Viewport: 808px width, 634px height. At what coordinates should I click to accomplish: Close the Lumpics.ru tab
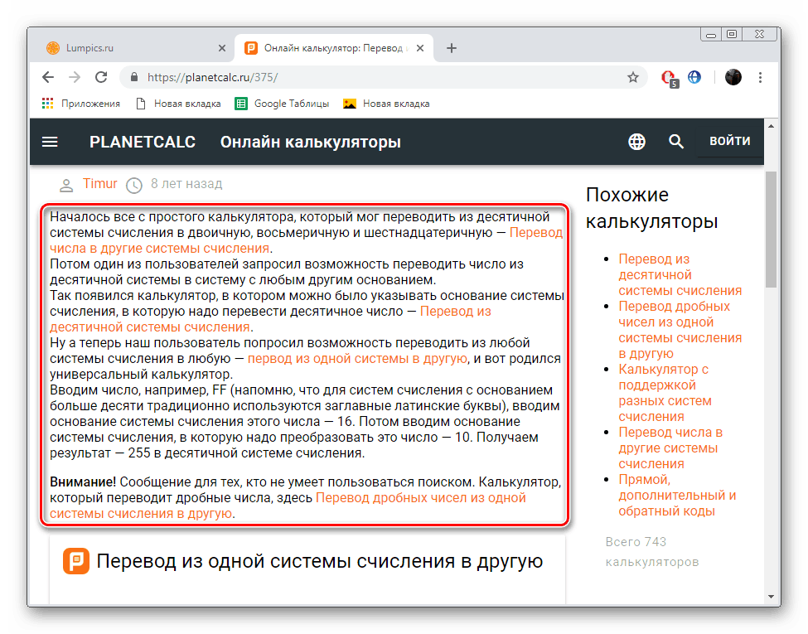click(222, 48)
